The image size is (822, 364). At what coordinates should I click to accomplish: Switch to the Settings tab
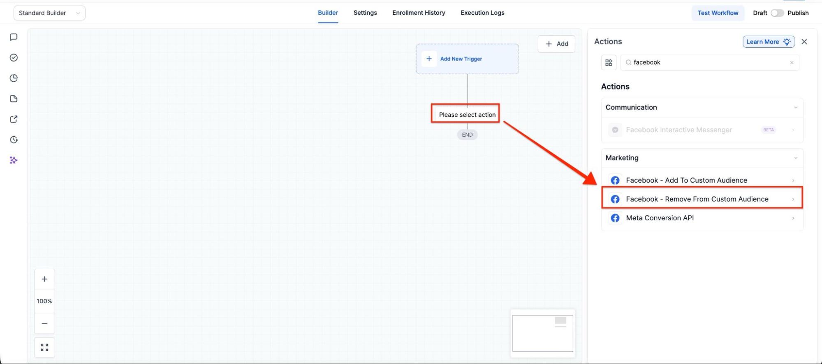pos(365,13)
